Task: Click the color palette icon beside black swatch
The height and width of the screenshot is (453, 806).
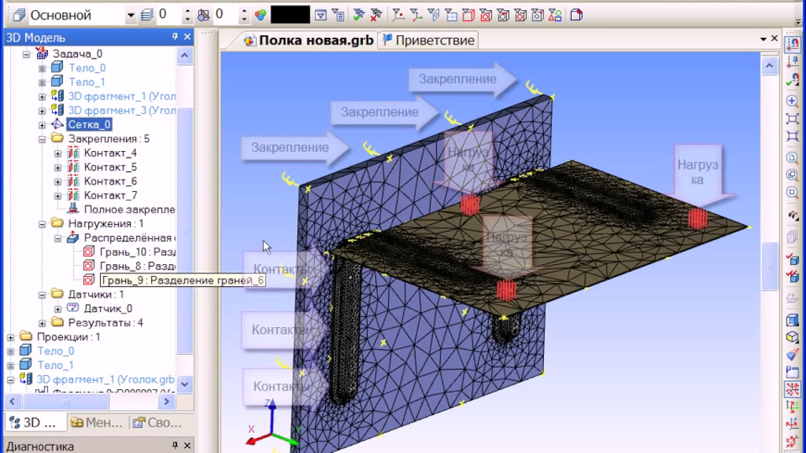Action: tap(260, 15)
